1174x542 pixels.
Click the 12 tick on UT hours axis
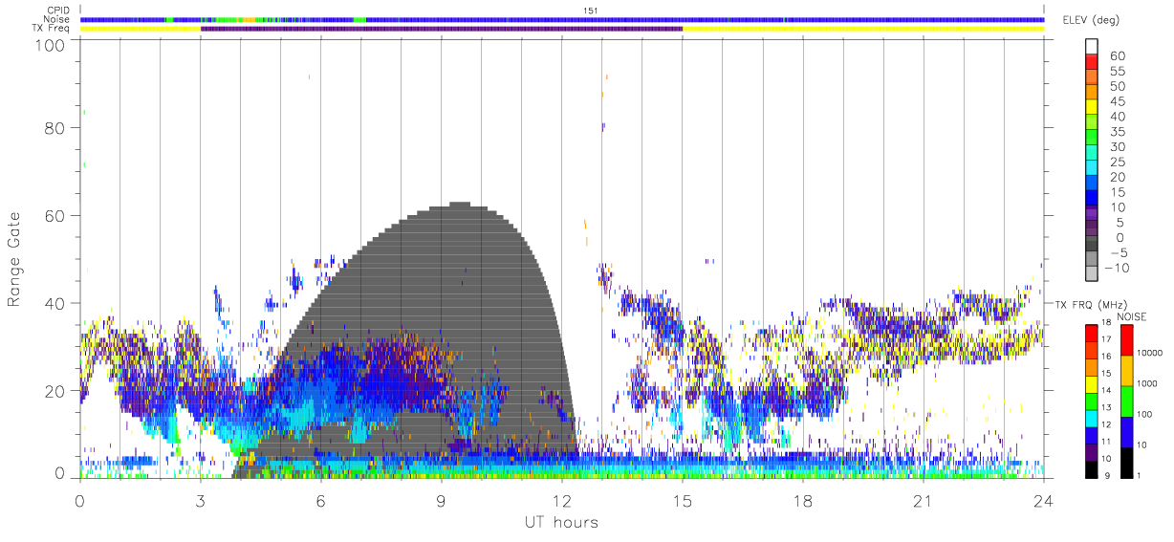(562, 500)
